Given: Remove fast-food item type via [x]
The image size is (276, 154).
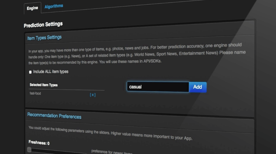Looking at the screenshot, I should 93,95.
